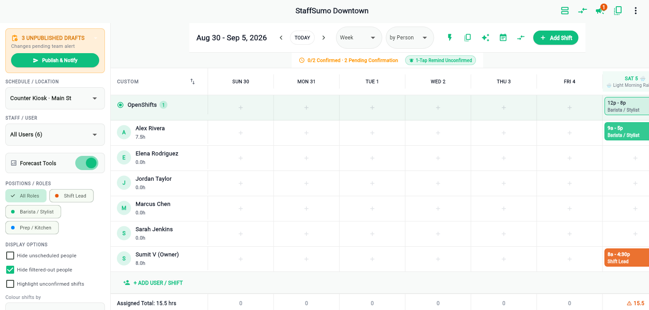Click plus in Alex Rivera's WED 2 cell
The height and width of the screenshot is (310, 649).
click(438, 133)
